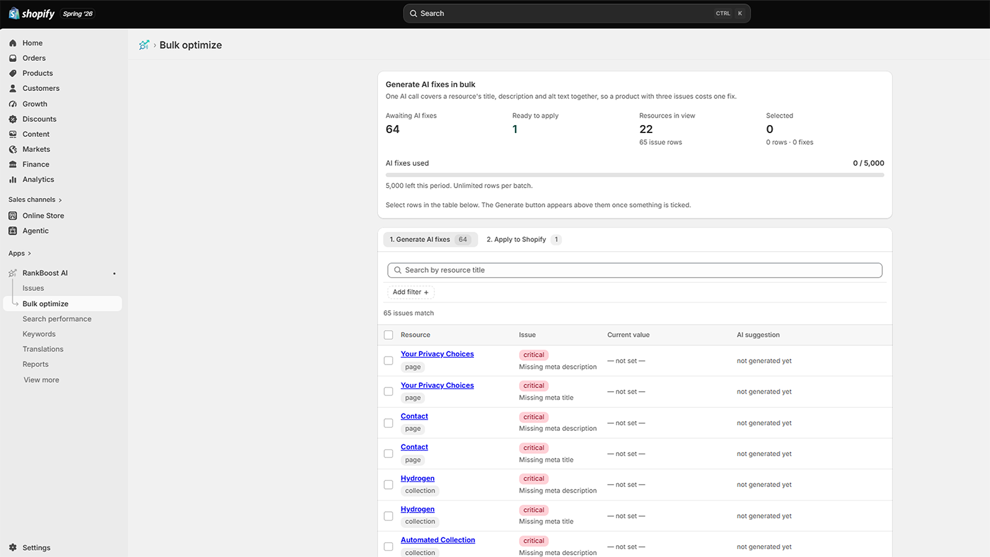
Task: Open the Keywords section
Action: [39, 334]
